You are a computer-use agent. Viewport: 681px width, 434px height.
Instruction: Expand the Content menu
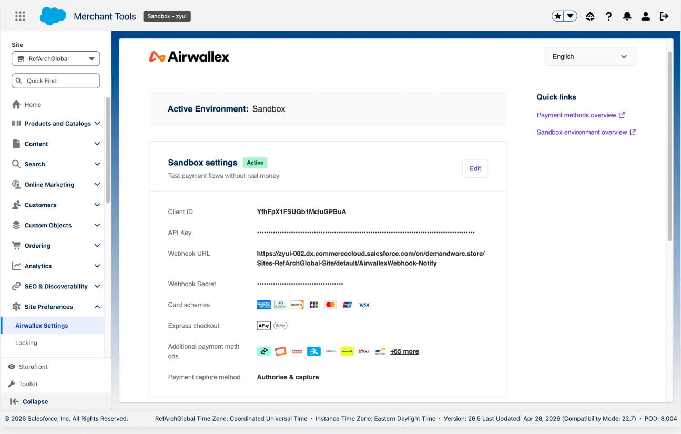tap(56, 144)
